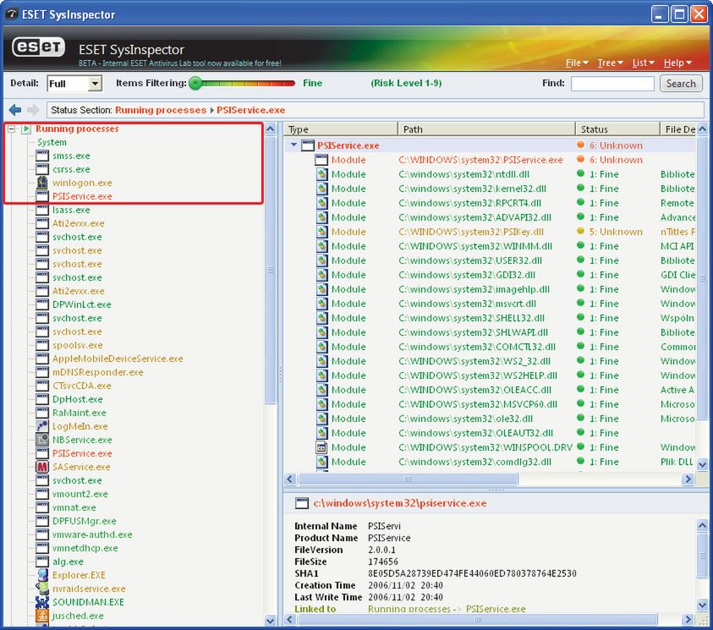Click the Find text field
713x630 pixels.
pyautogui.click(x=612, y=84)
